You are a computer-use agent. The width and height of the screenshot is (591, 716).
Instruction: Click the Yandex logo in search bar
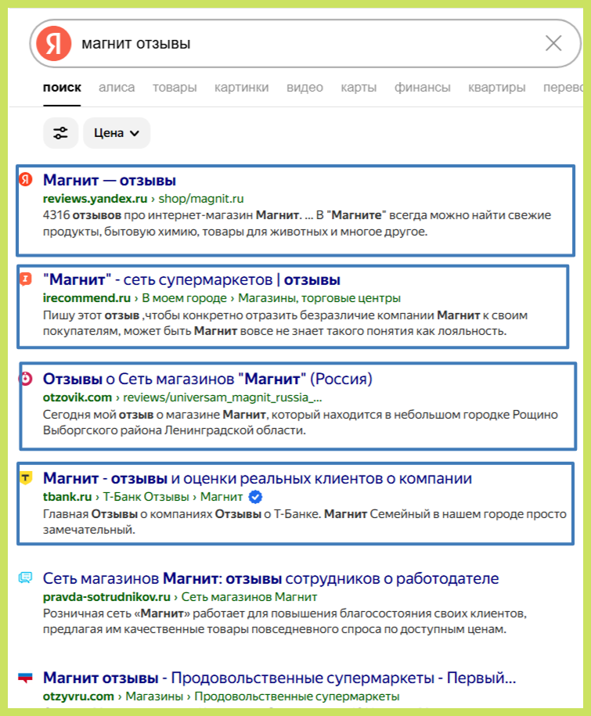(54, 43)
